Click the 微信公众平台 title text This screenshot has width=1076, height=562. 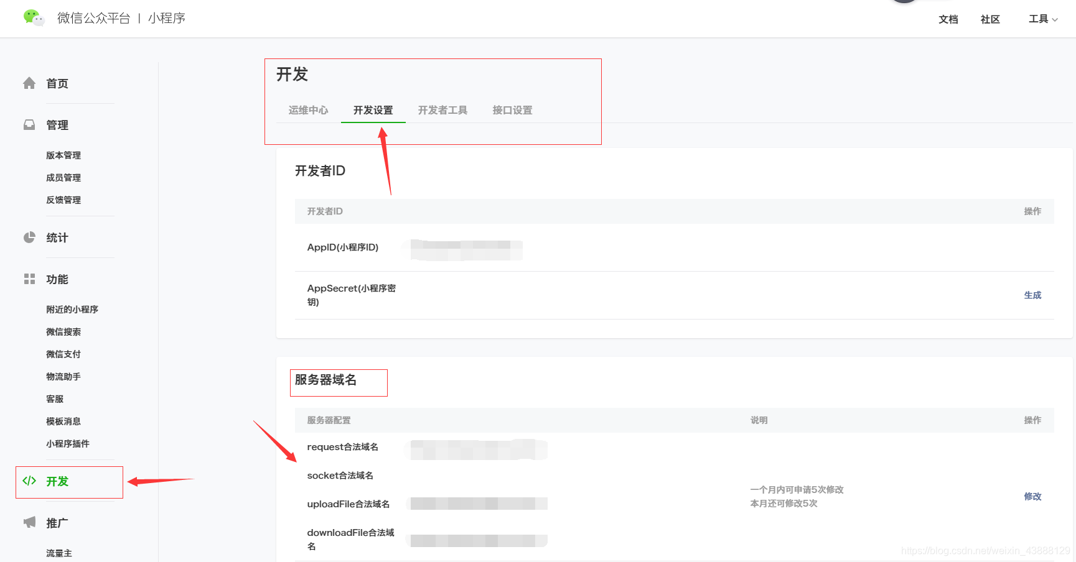tap(94, 18)
